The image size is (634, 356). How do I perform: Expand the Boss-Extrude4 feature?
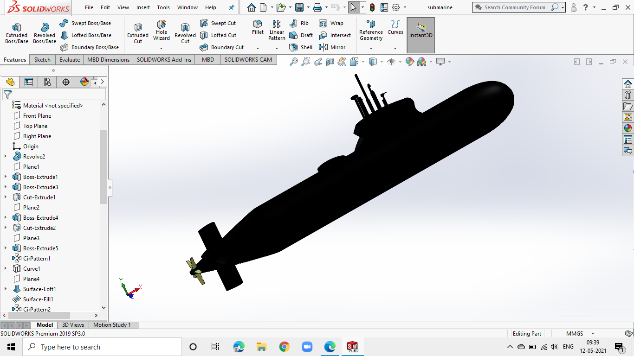click(6, 218)
